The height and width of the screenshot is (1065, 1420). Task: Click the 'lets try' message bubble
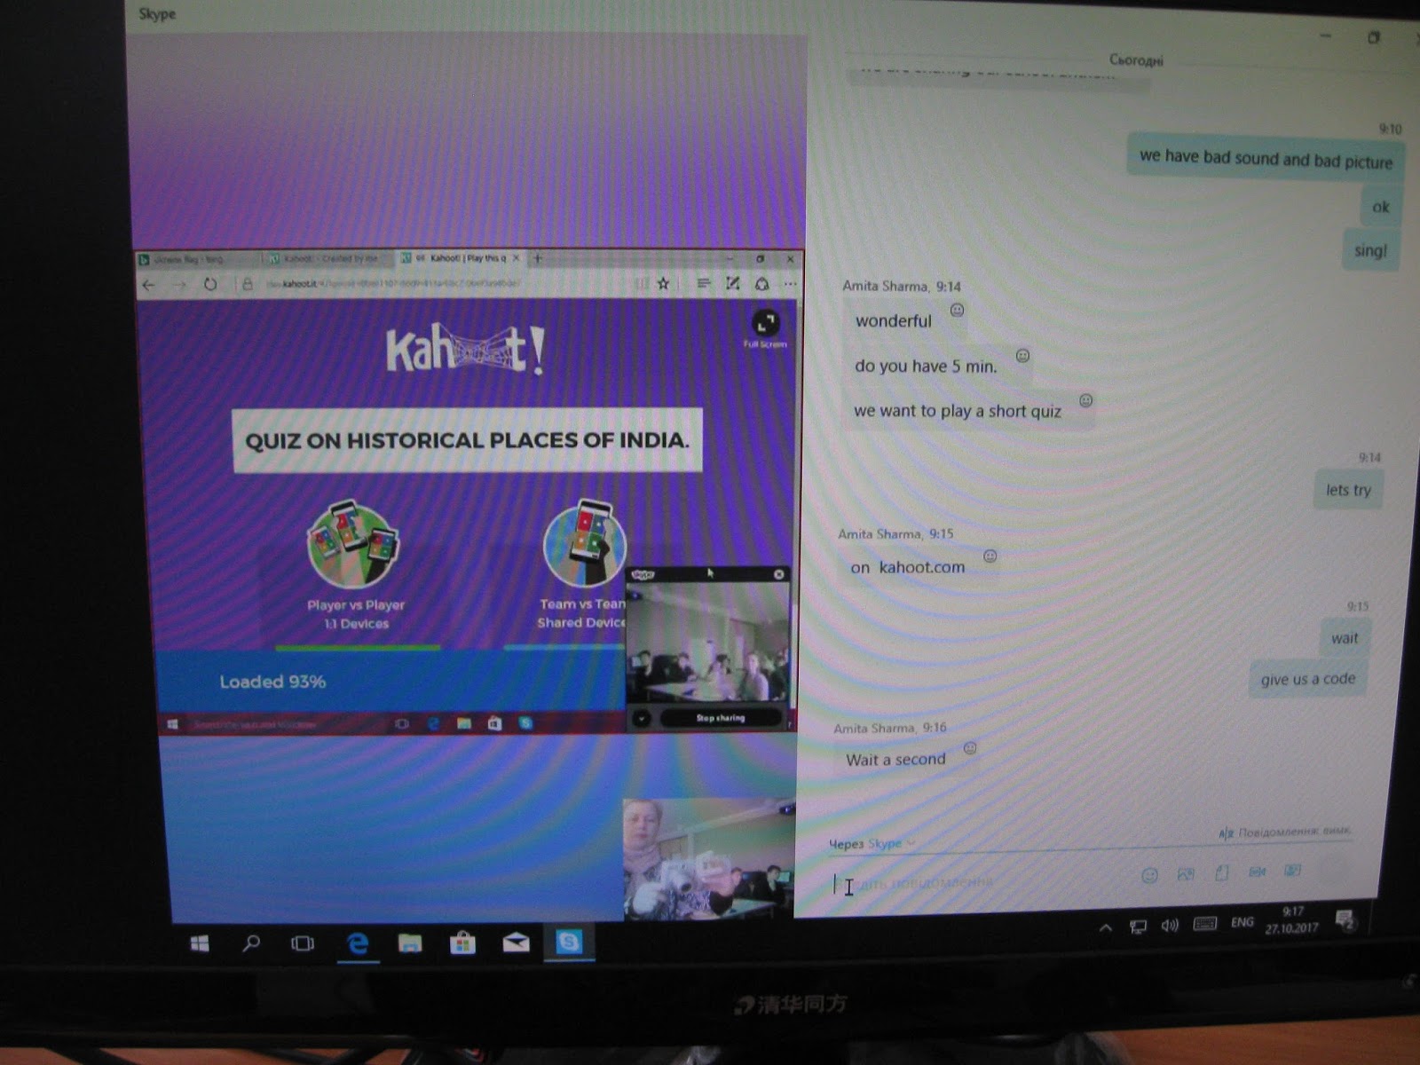coord(1348,490)
